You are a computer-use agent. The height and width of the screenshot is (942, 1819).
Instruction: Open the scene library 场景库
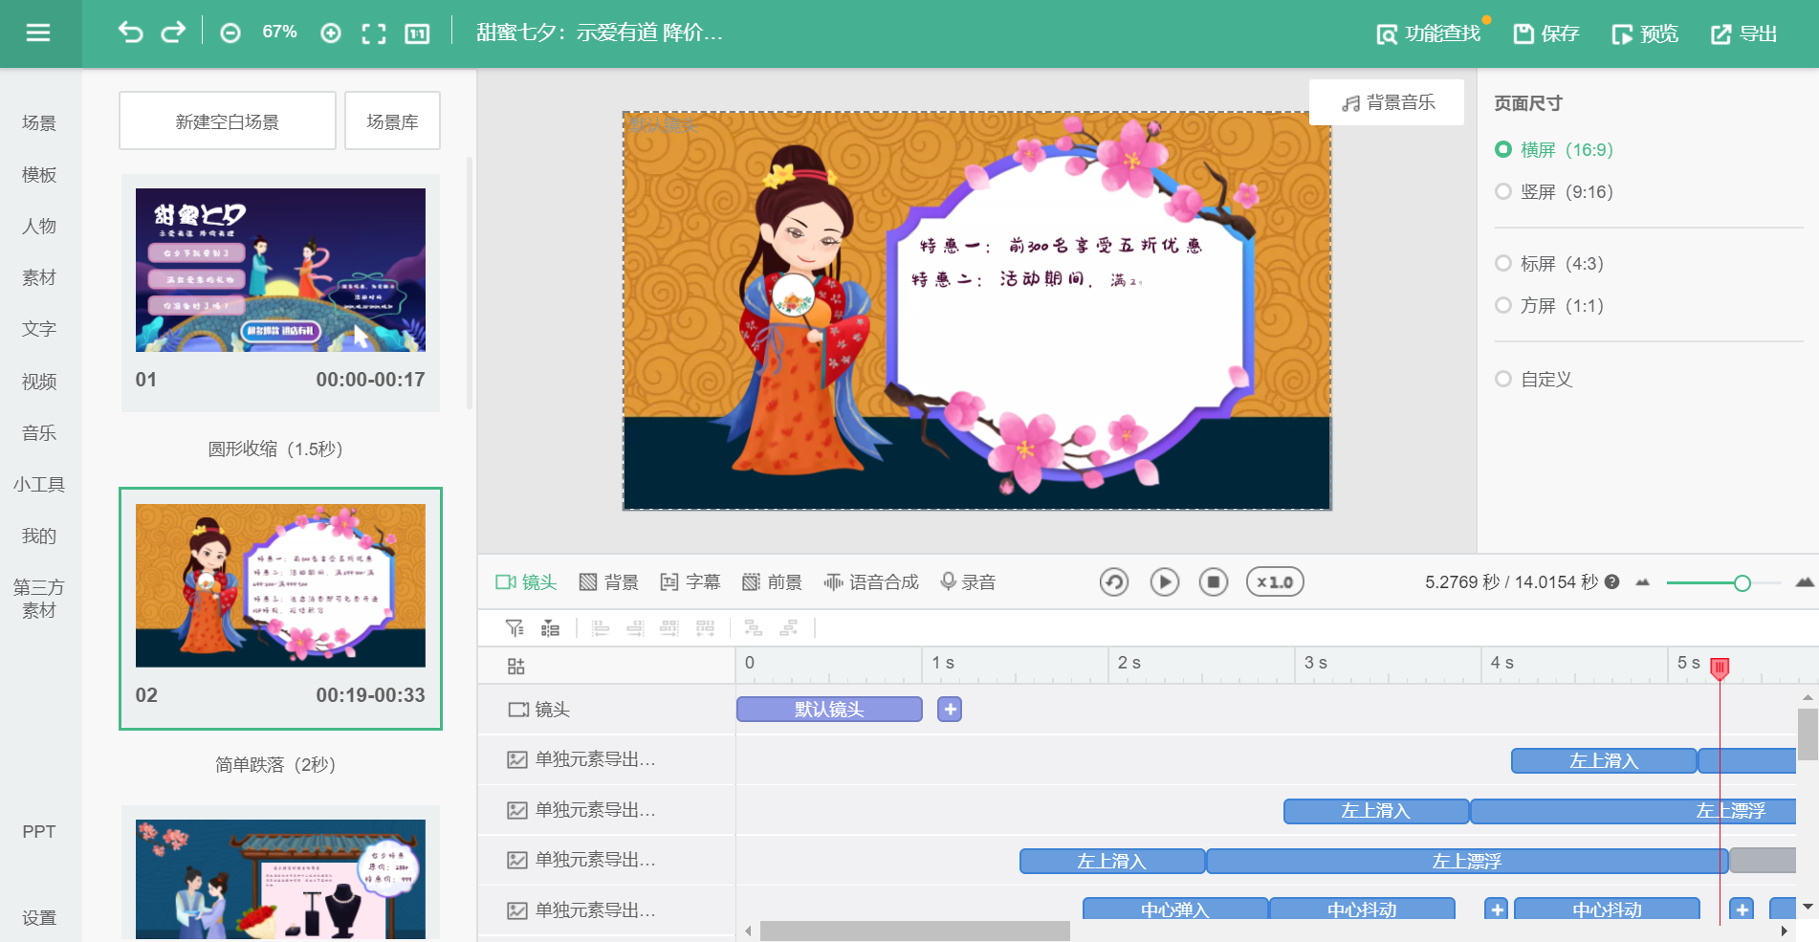[392, 121]
